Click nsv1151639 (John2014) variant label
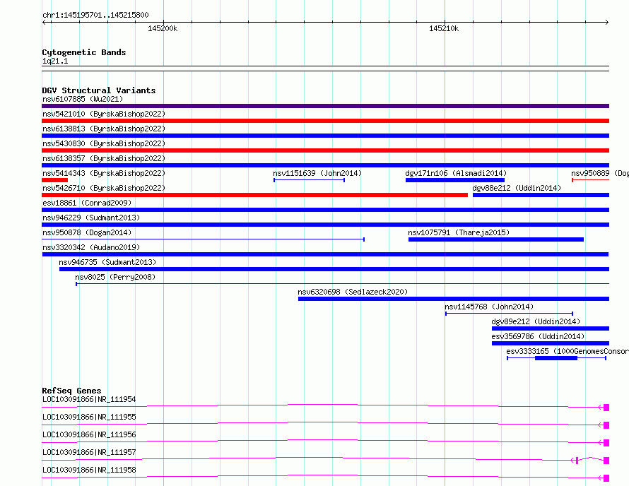Viewport: 629px width, 486px height. click(x=317, y=173)
